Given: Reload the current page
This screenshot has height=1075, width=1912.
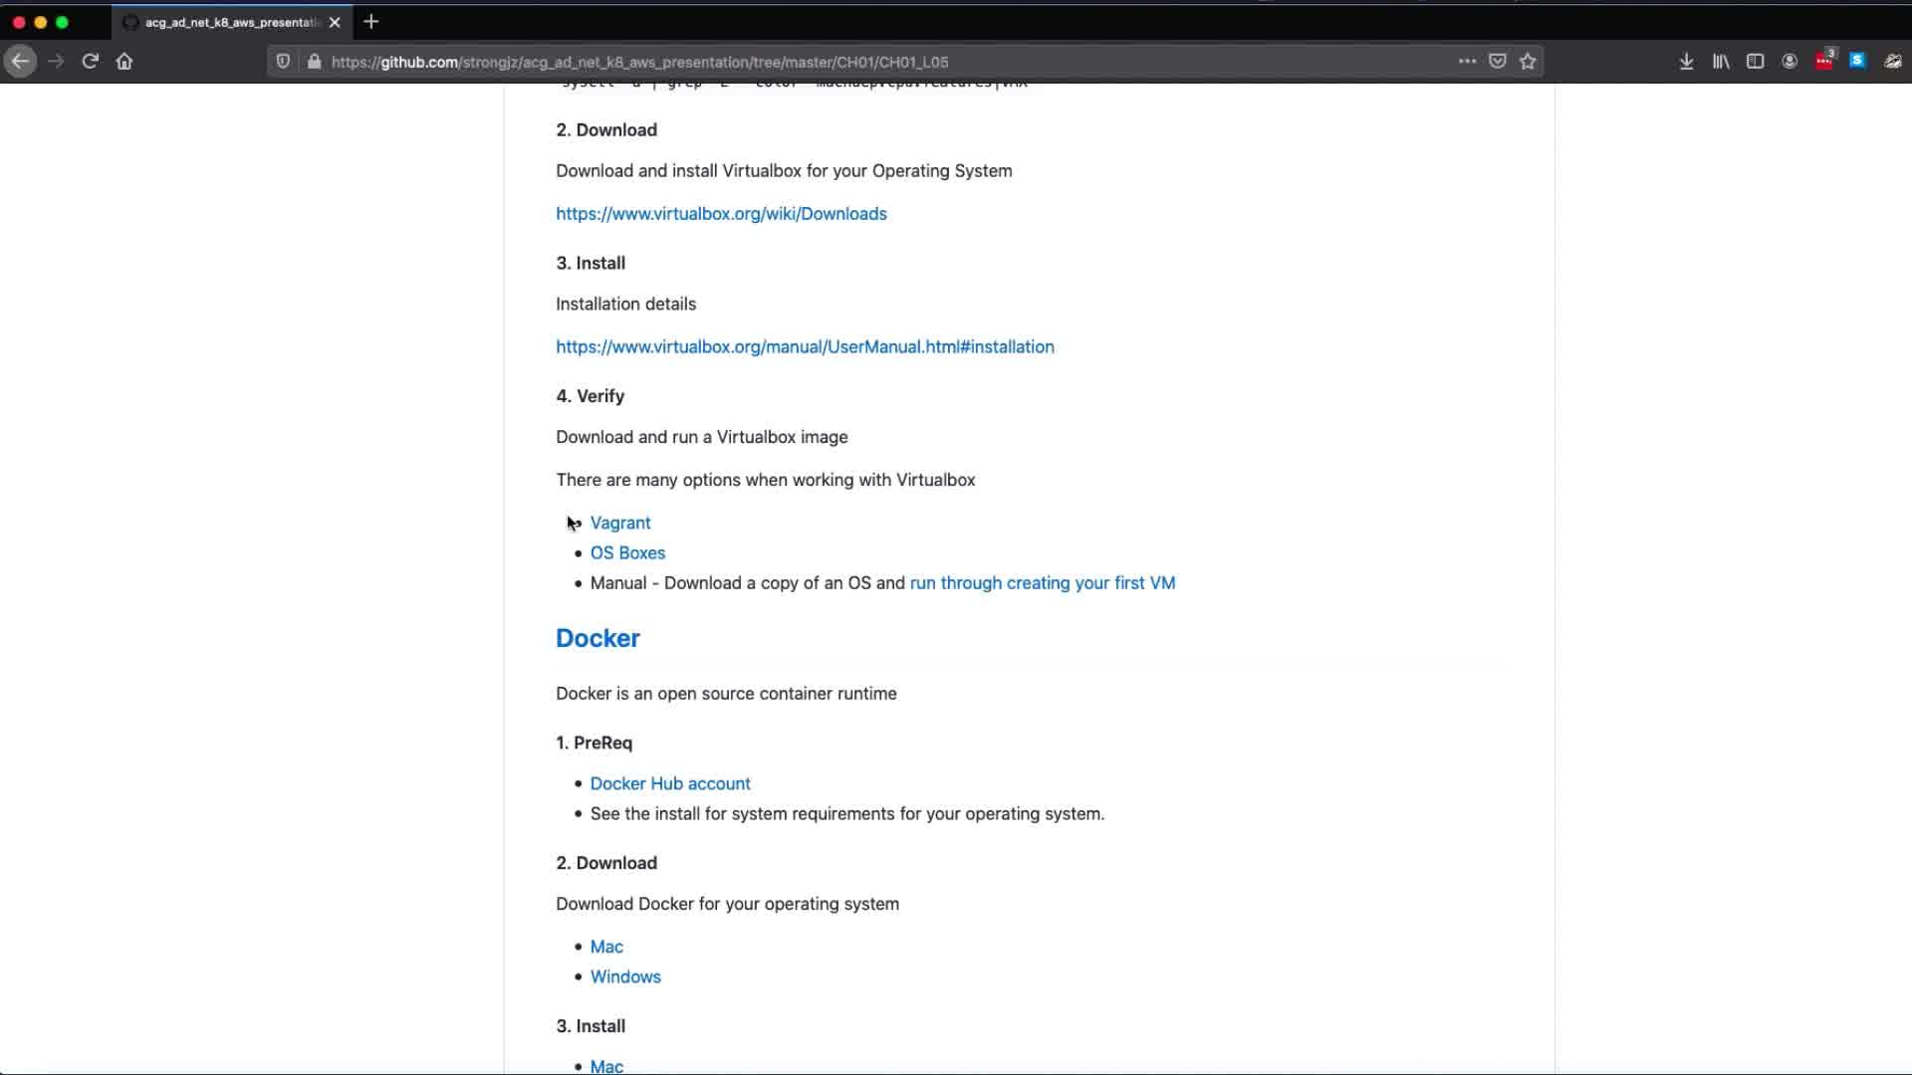Looking at the screenshot, I should coord(90,62).
